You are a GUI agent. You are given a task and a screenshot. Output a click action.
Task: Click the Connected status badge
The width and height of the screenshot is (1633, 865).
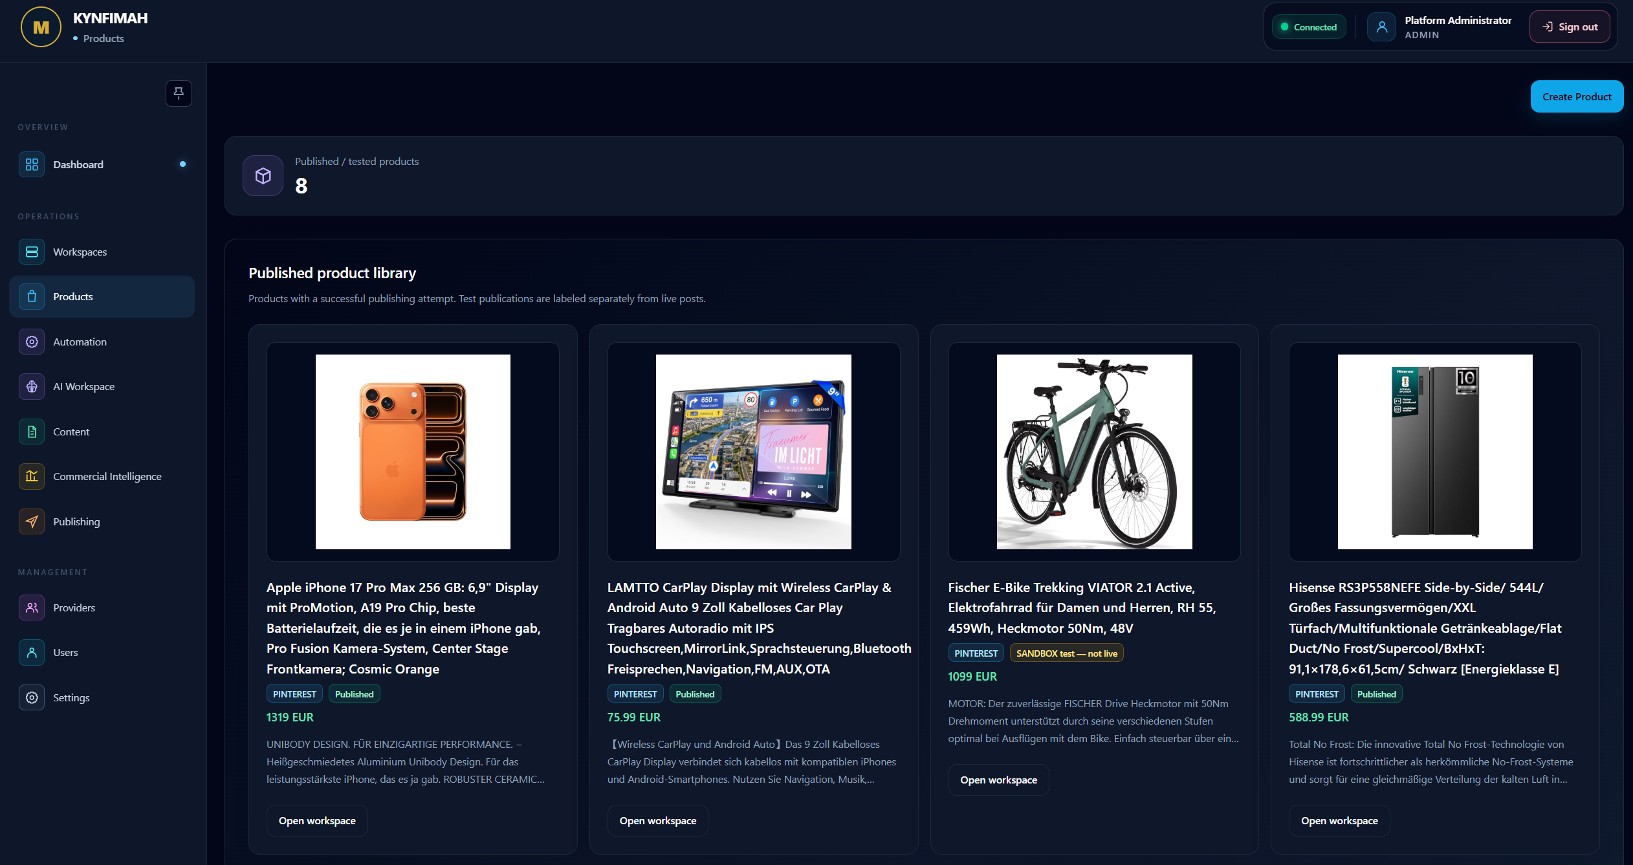pos(1309,27)
